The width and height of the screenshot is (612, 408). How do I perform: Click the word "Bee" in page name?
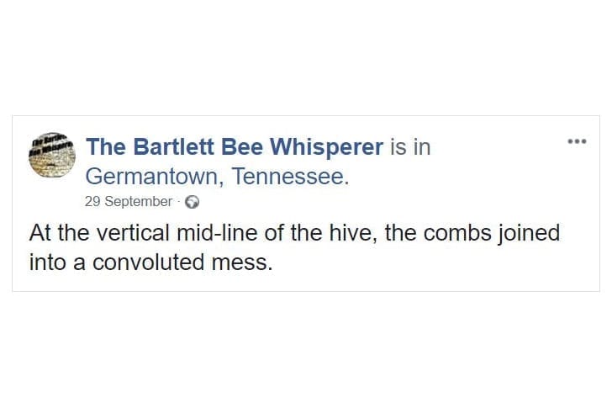point(242,147)
